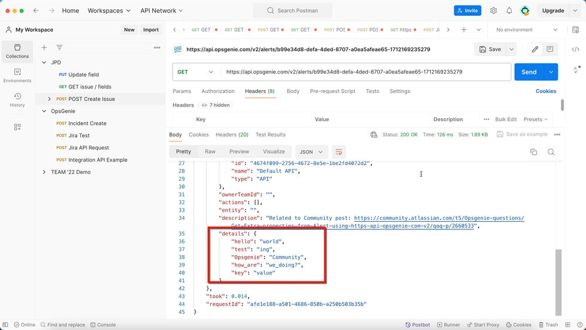Open the Workspaces dropdown

point(109,11)
